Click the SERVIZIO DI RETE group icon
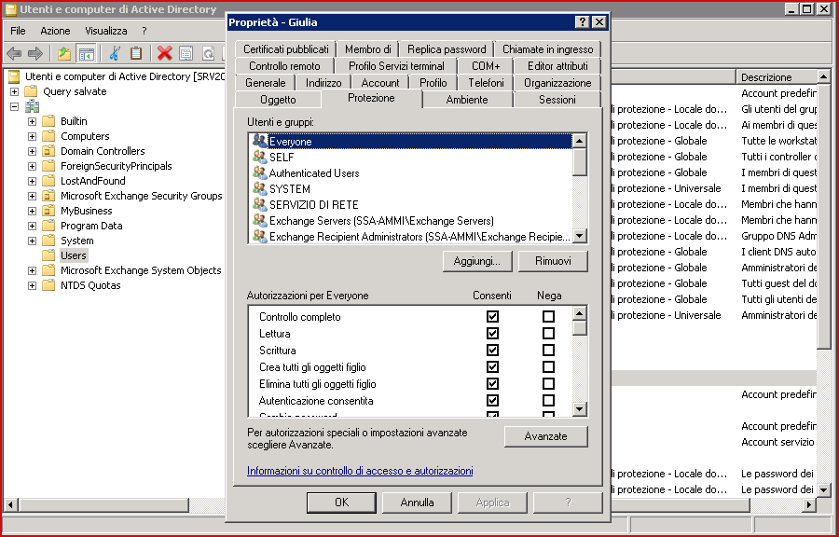This screenshot has height=537, width=839. click(x=259, y=204)
